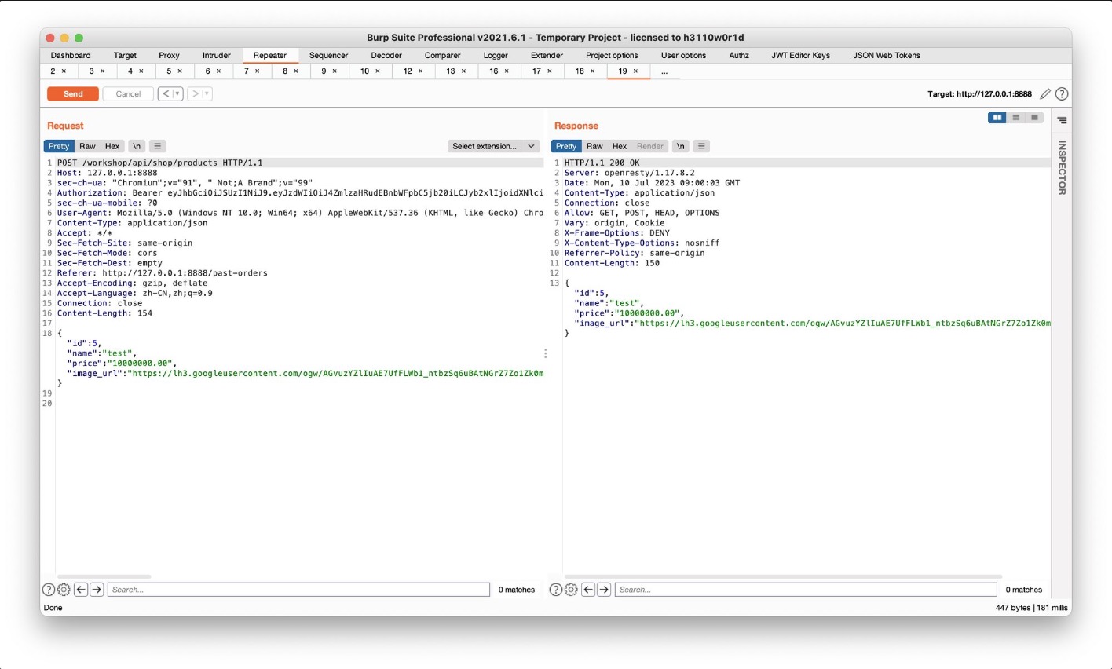This screenshot has width=1112, height=669.
Task: Click the request horizontal scrollbar
Action: [104, 576]
